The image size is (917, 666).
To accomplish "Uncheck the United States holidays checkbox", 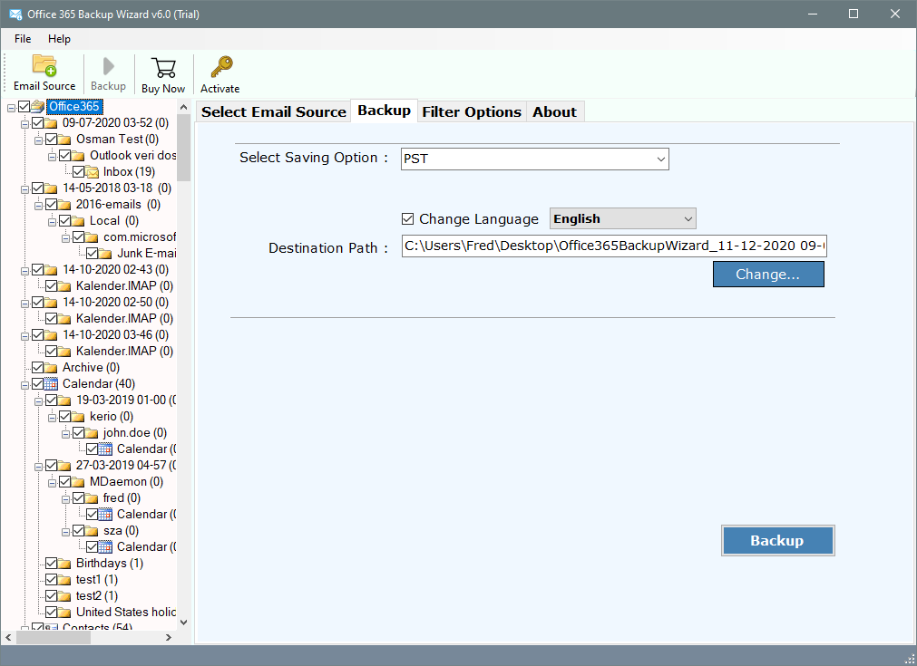I will click(x=51, y=613).
